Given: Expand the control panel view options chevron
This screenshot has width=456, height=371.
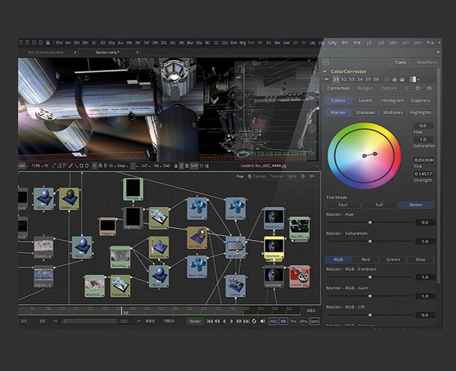Looking at the screenshot, I should tap(326, 62).
